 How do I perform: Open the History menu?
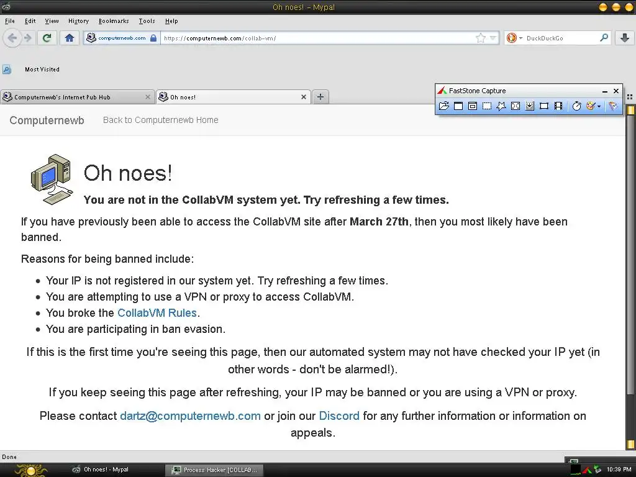click(x=78, y=21)
